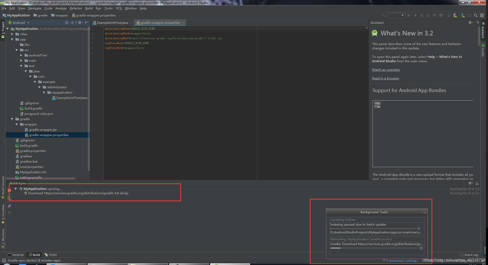Open the run configuration dropdown
488x265 pixels.
point(396,15)
